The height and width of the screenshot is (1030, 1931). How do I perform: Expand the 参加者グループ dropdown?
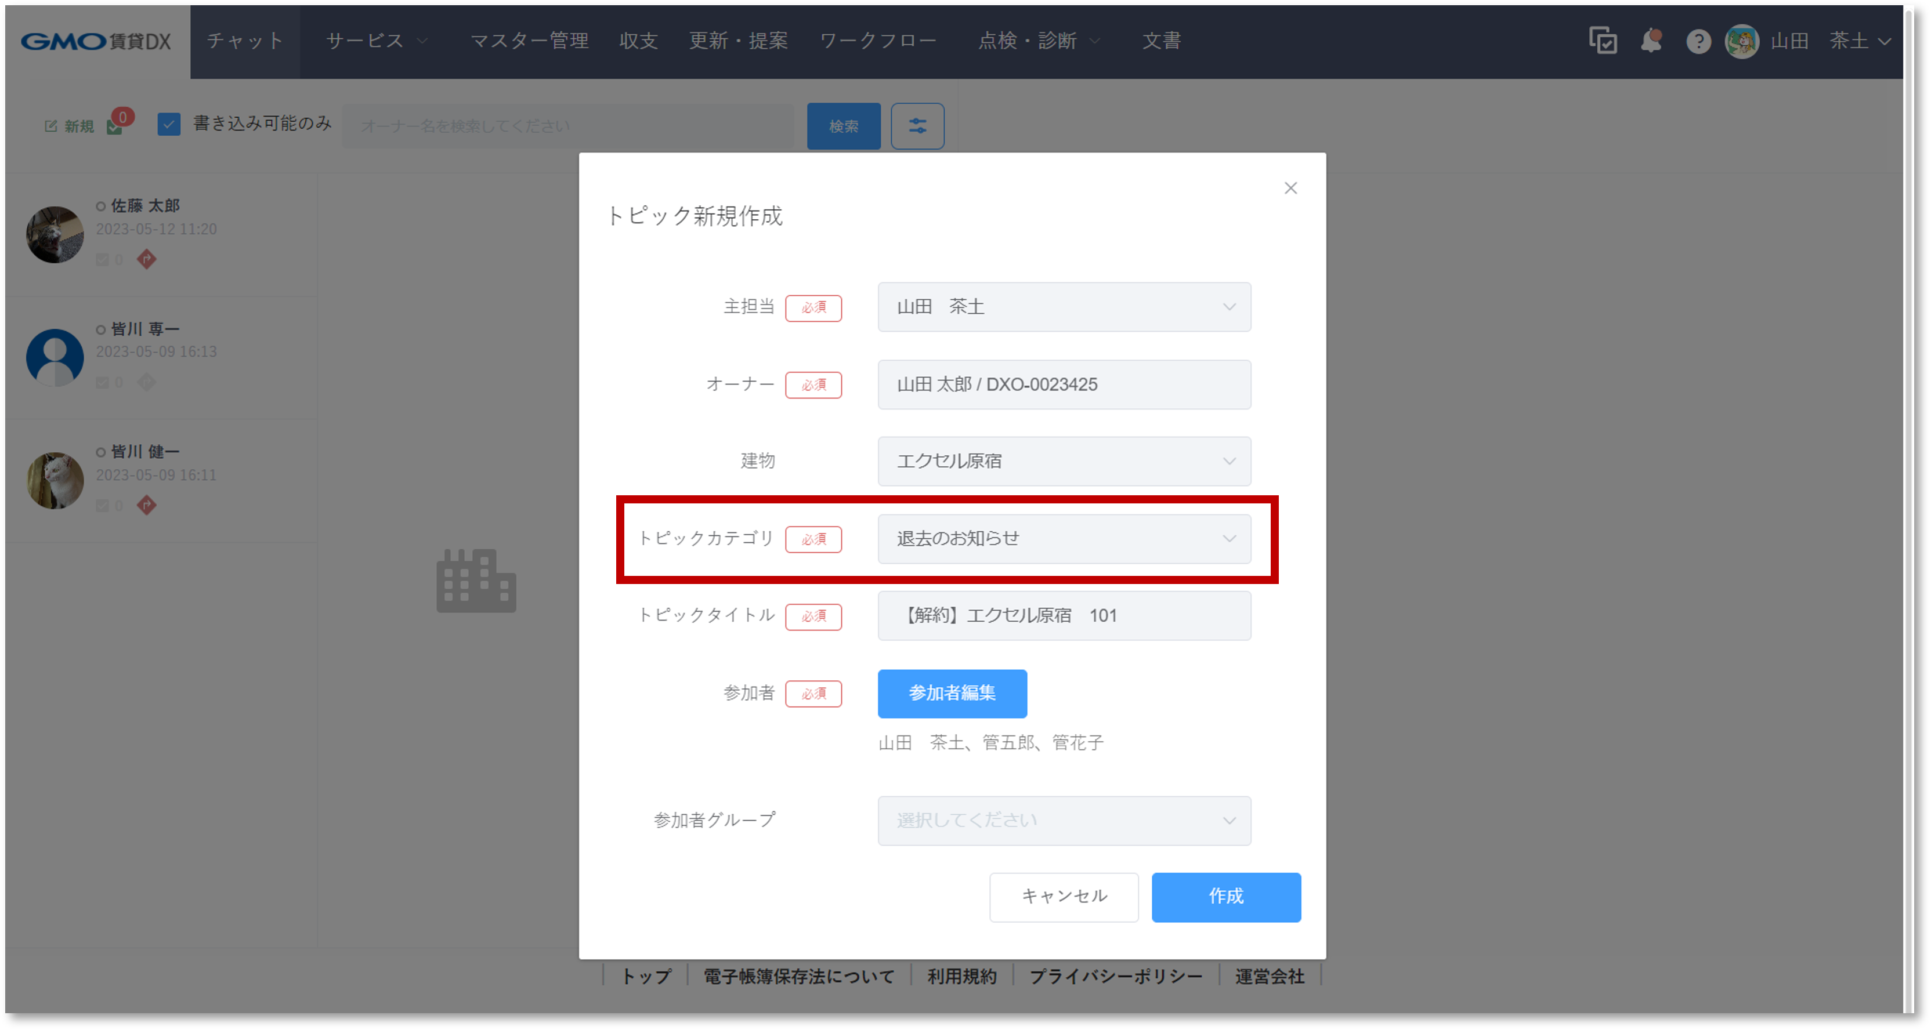click(1064, 821)
